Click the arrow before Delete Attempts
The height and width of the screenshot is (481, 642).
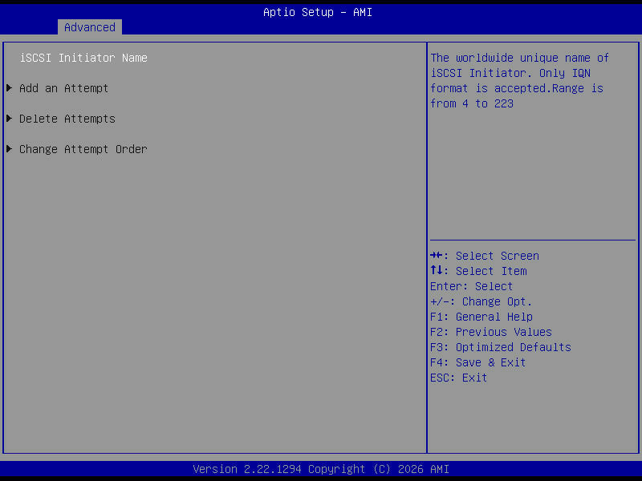pos(10,119)
